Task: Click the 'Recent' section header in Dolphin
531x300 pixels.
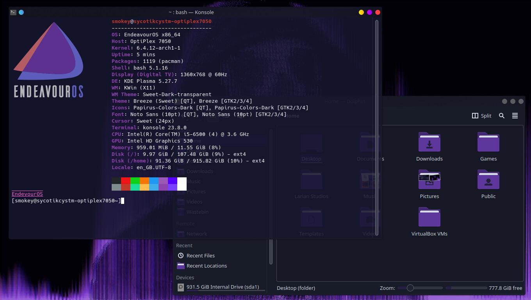Action: (184, 245)
